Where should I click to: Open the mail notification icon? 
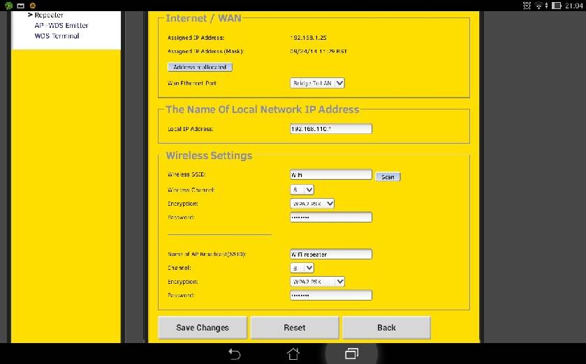(21, 6)
